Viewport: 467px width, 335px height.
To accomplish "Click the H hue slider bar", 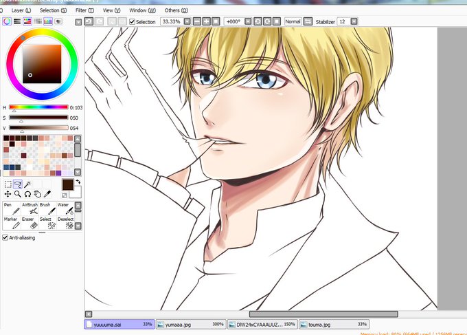I will (x=38, y=107).
